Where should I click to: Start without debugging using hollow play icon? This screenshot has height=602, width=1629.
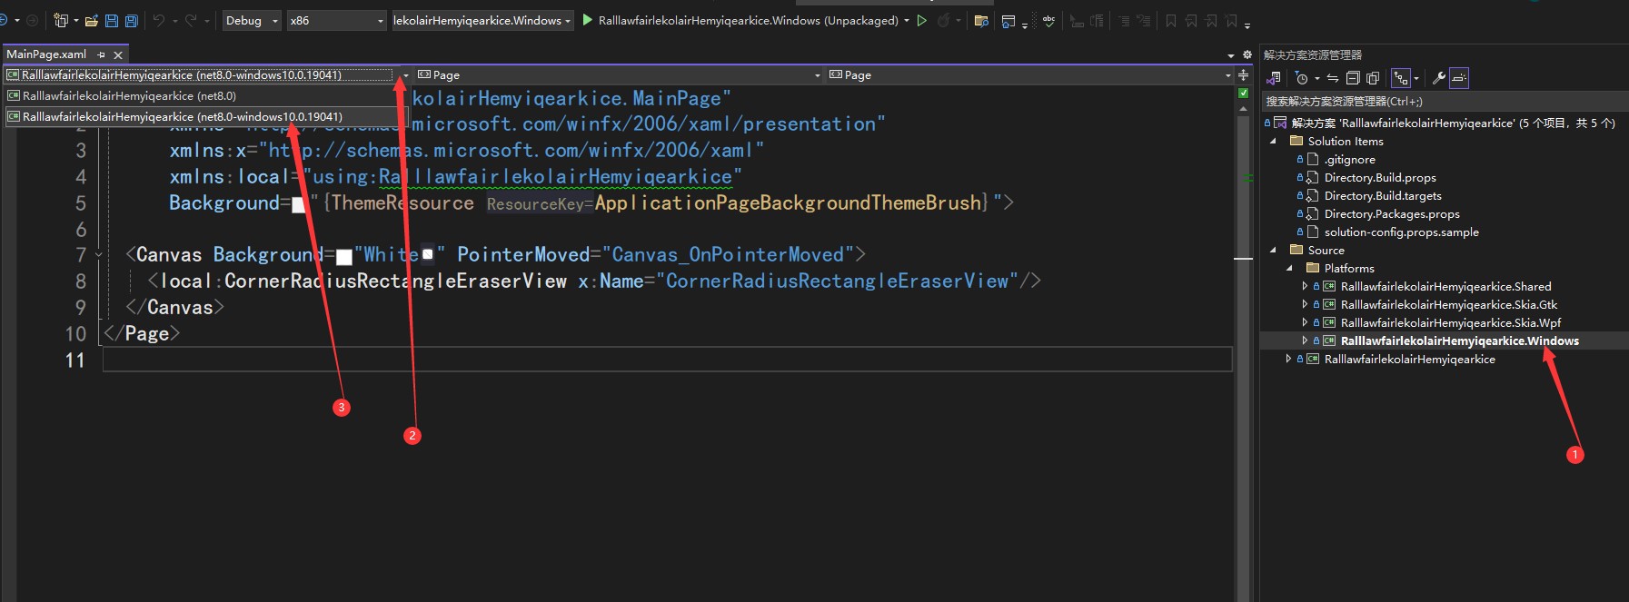[x=921, y=20]
